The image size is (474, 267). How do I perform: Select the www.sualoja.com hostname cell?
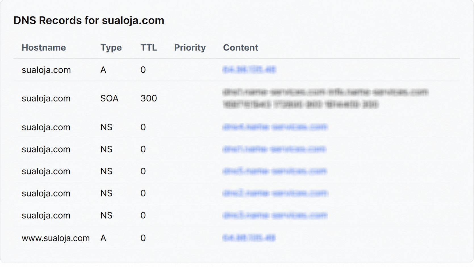coord(56,238)
